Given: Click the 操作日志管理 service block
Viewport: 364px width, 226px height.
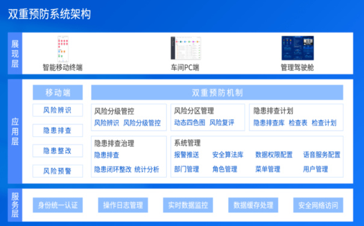Looking at the screenshot, I should [x=123, y=205].
